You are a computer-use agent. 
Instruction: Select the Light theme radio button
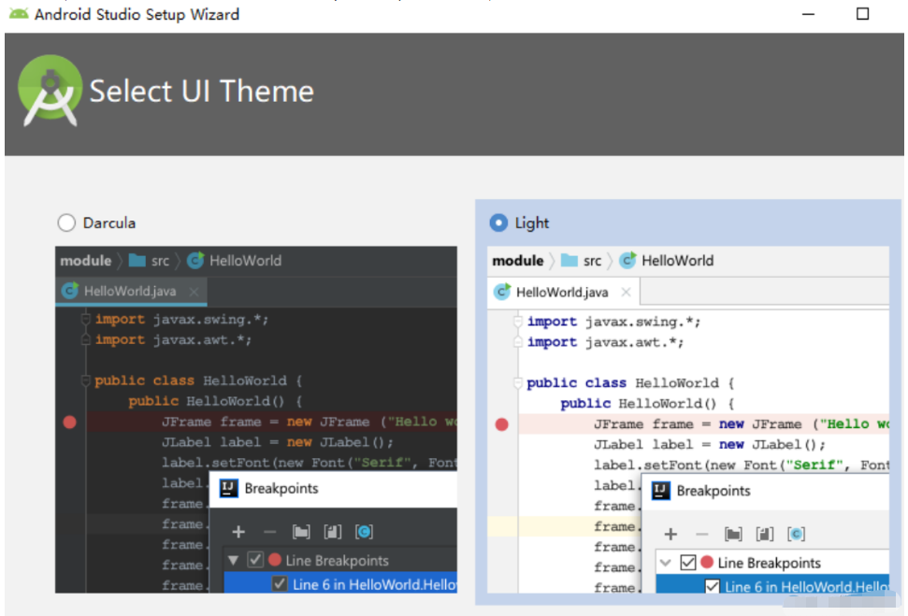pos(498,222)
